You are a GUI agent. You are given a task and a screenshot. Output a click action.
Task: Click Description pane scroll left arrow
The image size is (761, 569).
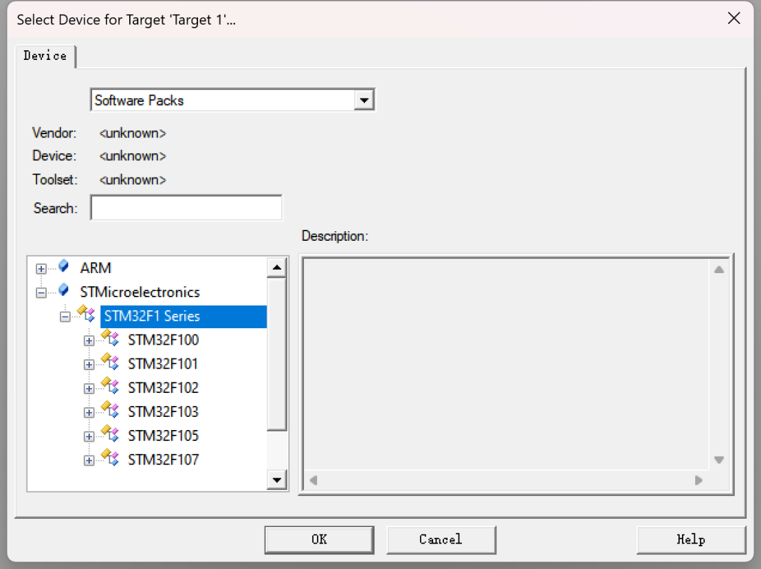313,480
